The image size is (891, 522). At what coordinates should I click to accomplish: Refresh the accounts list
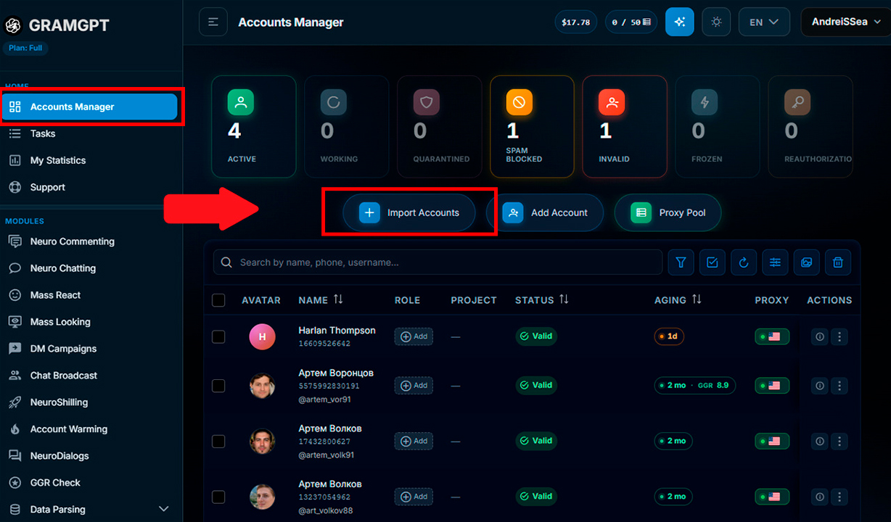coord(744,262)
